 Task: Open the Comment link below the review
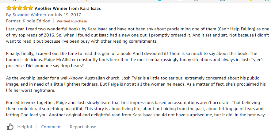pos(51,127)
